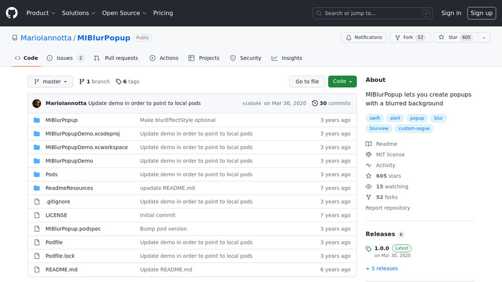Screen dimensions: 502x282
Task: Expand the Product menu
Action: (41, 13)
